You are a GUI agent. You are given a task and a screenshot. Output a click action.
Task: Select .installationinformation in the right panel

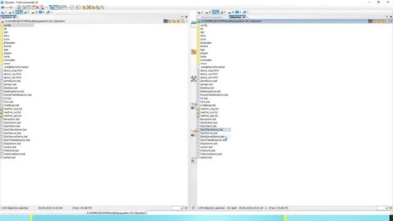click(x=213, y=67)
